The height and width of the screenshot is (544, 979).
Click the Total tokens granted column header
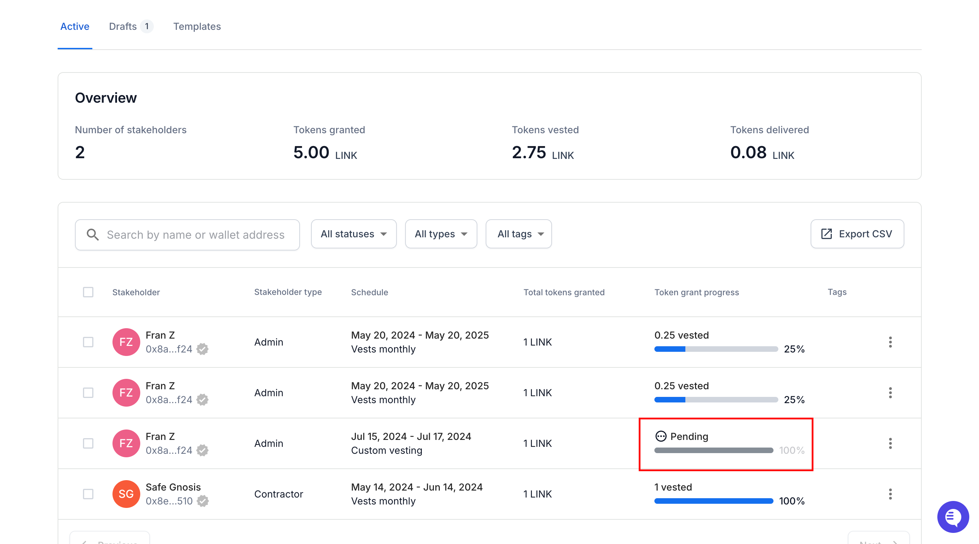pos(564,292)
